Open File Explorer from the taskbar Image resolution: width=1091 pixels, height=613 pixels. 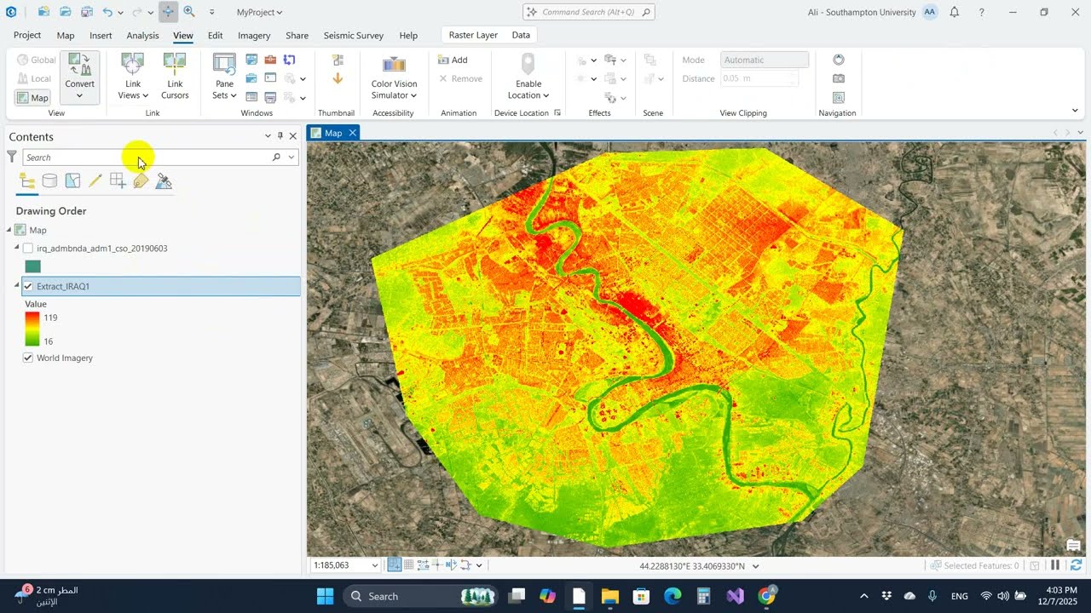coord(609,596)
